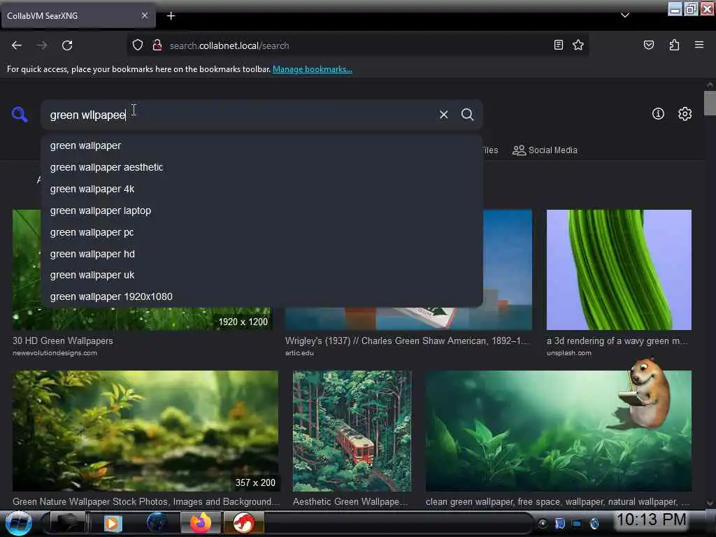Open the Manage bookmarks link
Image resolution: width=716 pixels, height=537 pixels.
313,69
